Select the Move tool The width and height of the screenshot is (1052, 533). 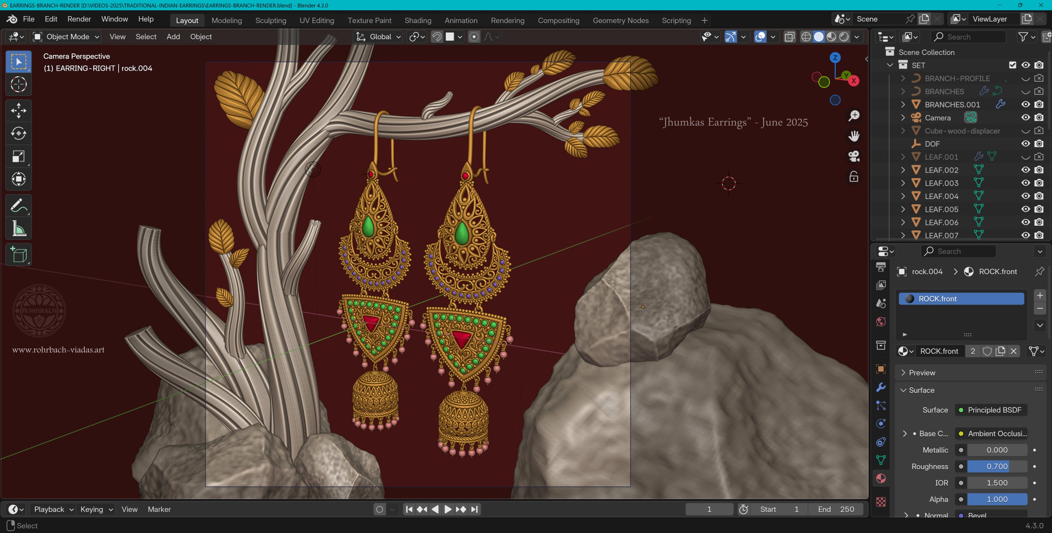(18, 110)
